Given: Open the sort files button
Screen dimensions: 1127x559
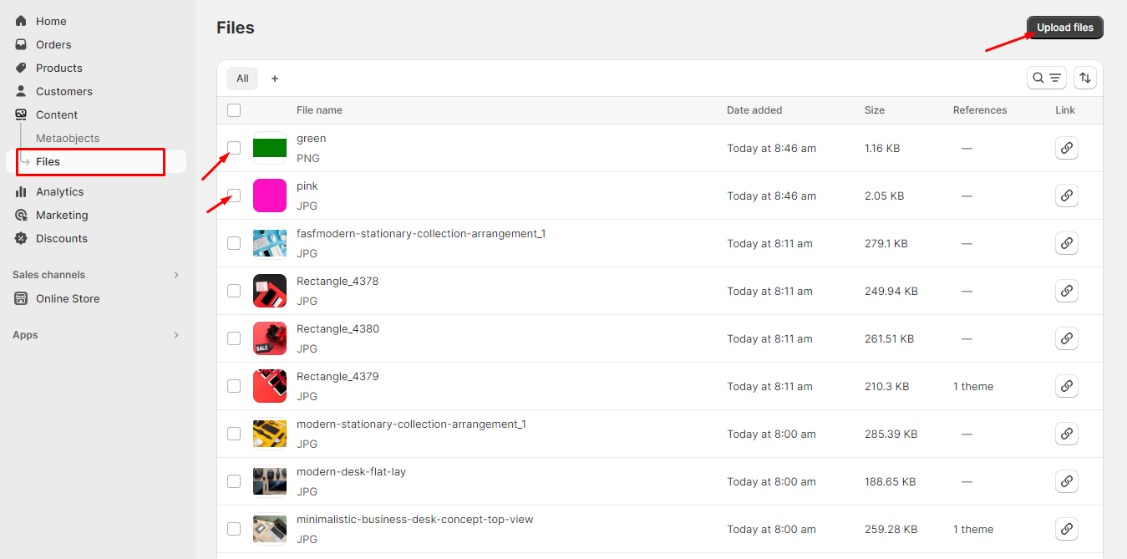Looking at the screenshot, I should [1084, 78].
